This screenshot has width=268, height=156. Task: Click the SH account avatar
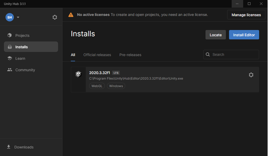pos(10,17)
